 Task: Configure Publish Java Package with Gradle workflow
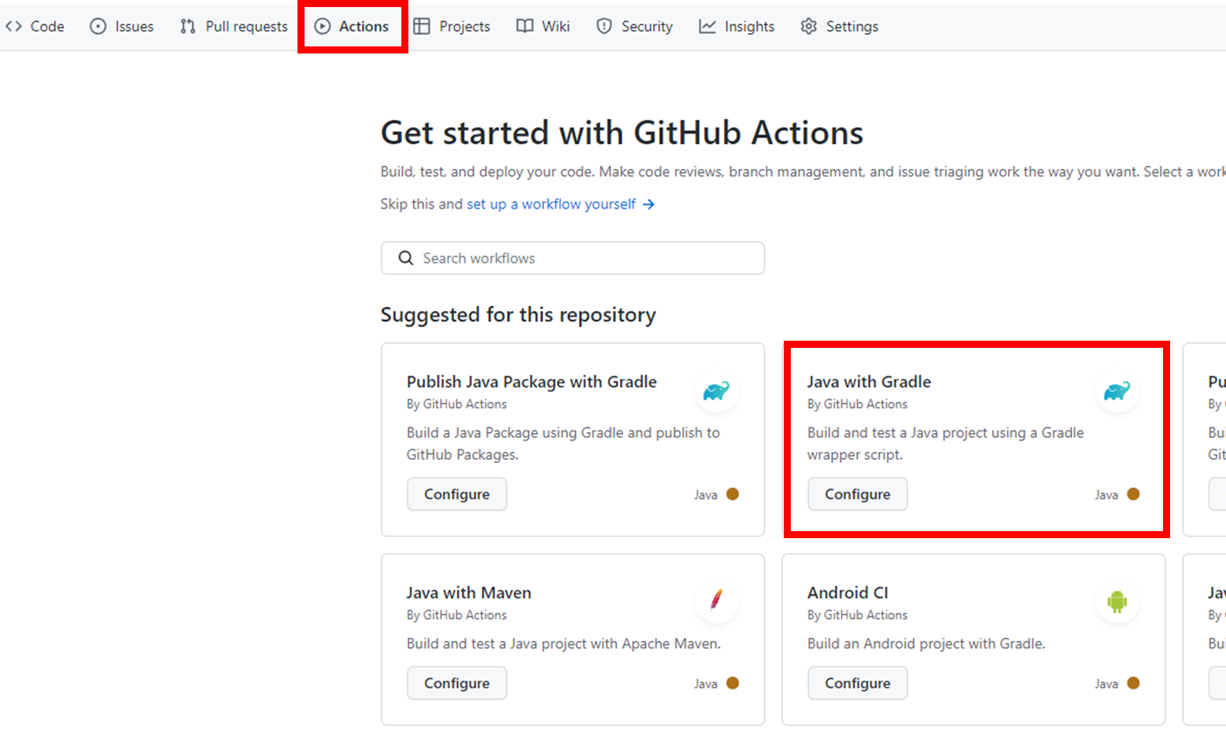(x=456, y=494)
